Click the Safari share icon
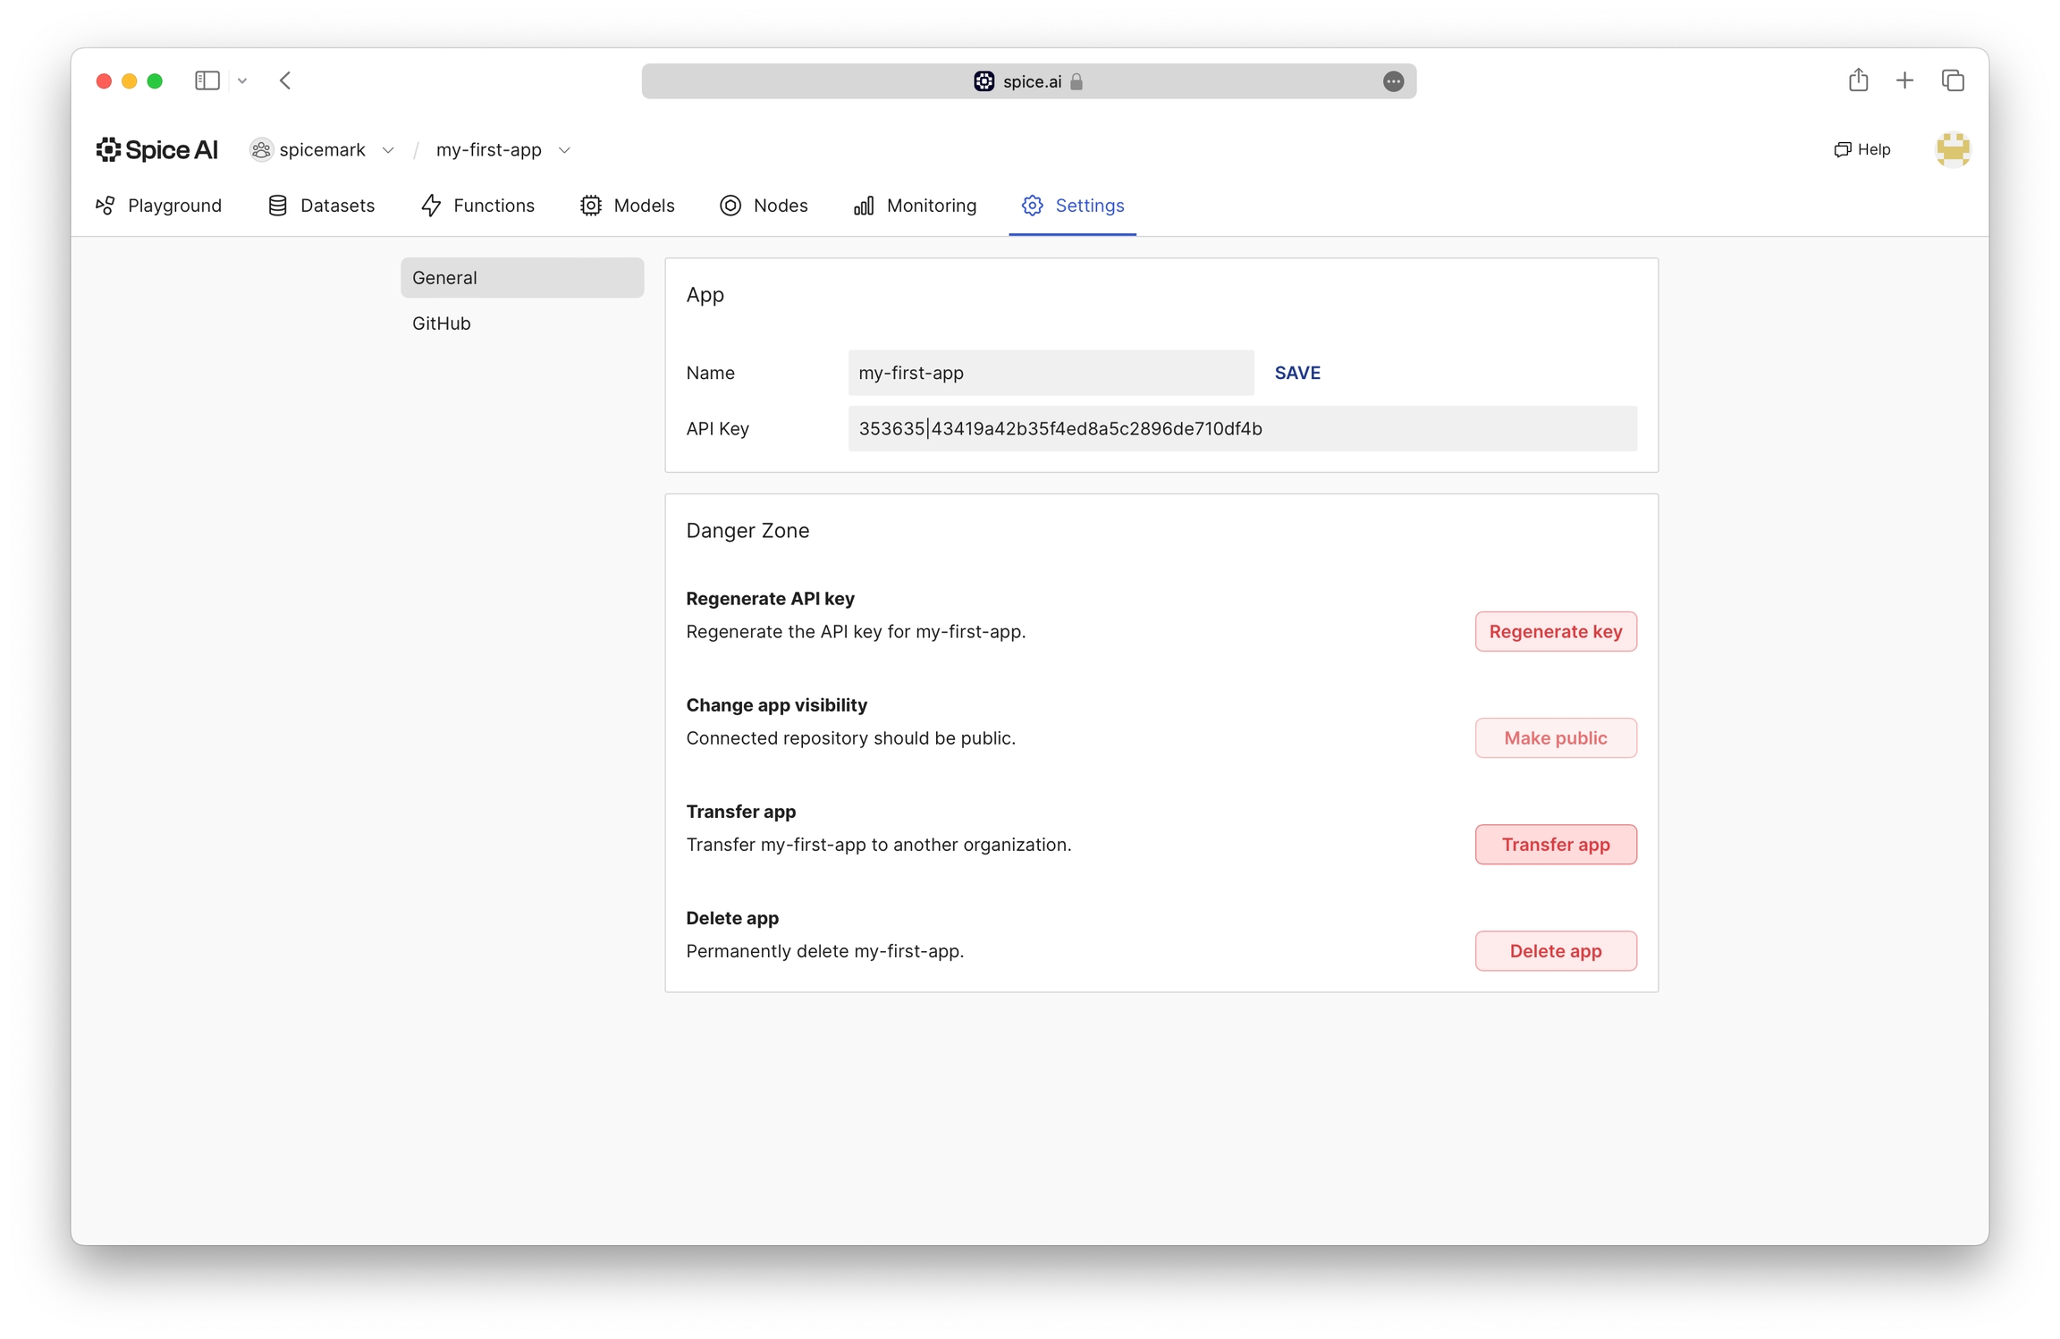Image resolution: width=2060 pixels, height=1339 pixels. coord(1858,80)
